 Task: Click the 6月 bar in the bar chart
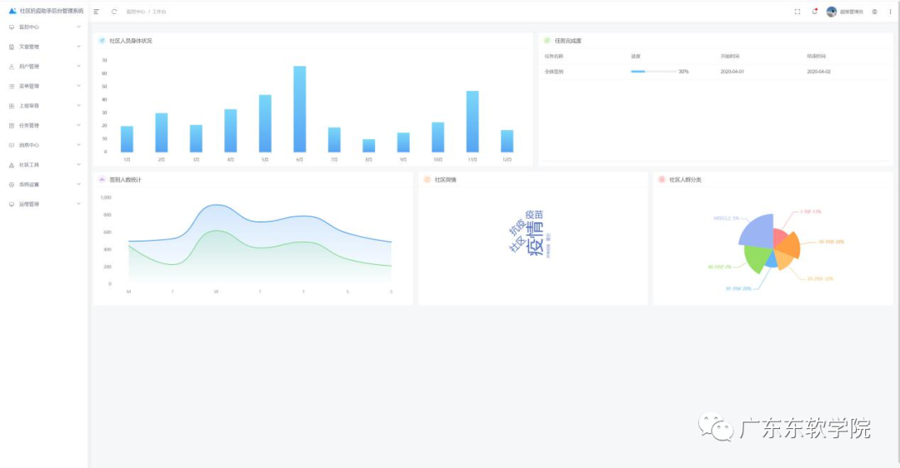click(x=299, y=109)
